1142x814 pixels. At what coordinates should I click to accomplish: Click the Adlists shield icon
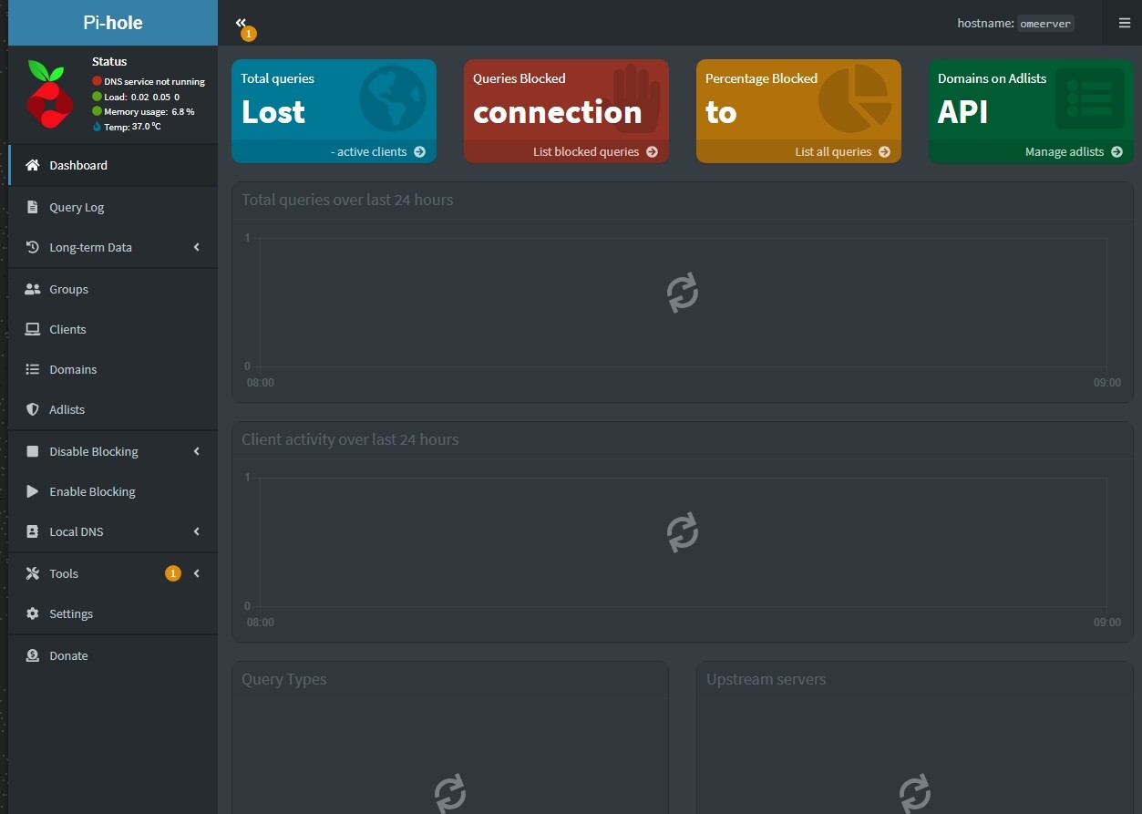coord(33,409)
